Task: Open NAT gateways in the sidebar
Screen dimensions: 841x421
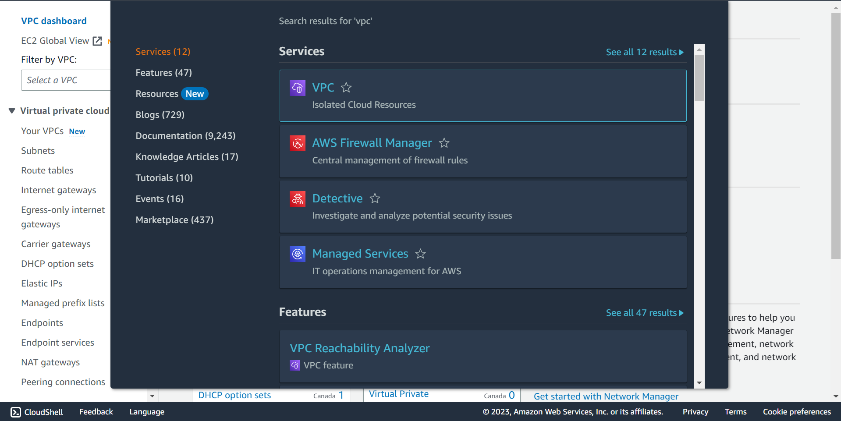Action: [x=50, y=362]
